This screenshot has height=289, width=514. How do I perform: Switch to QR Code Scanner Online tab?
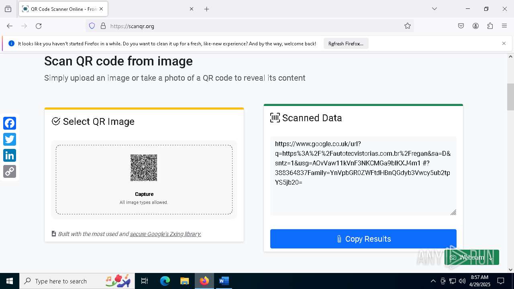coord(63,9)
